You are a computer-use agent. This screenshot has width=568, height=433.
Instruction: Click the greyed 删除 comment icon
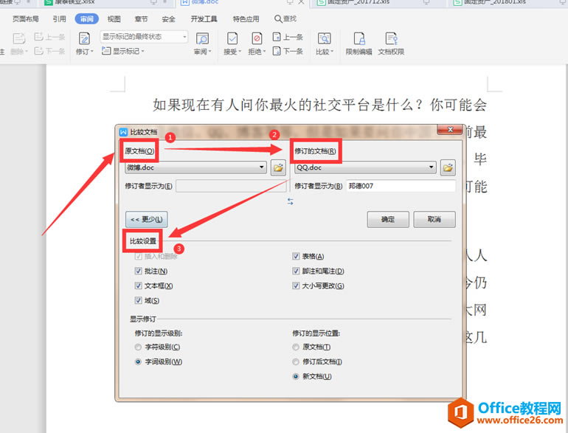[x=19, y=38]
